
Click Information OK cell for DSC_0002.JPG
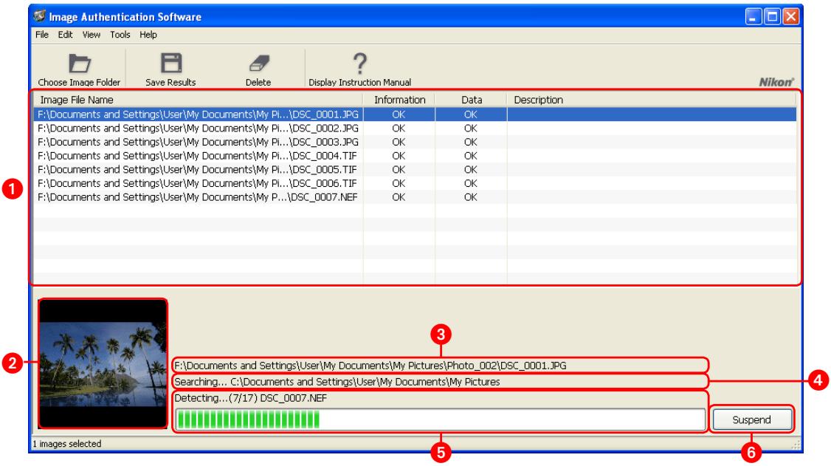click(x=399, y=129)
